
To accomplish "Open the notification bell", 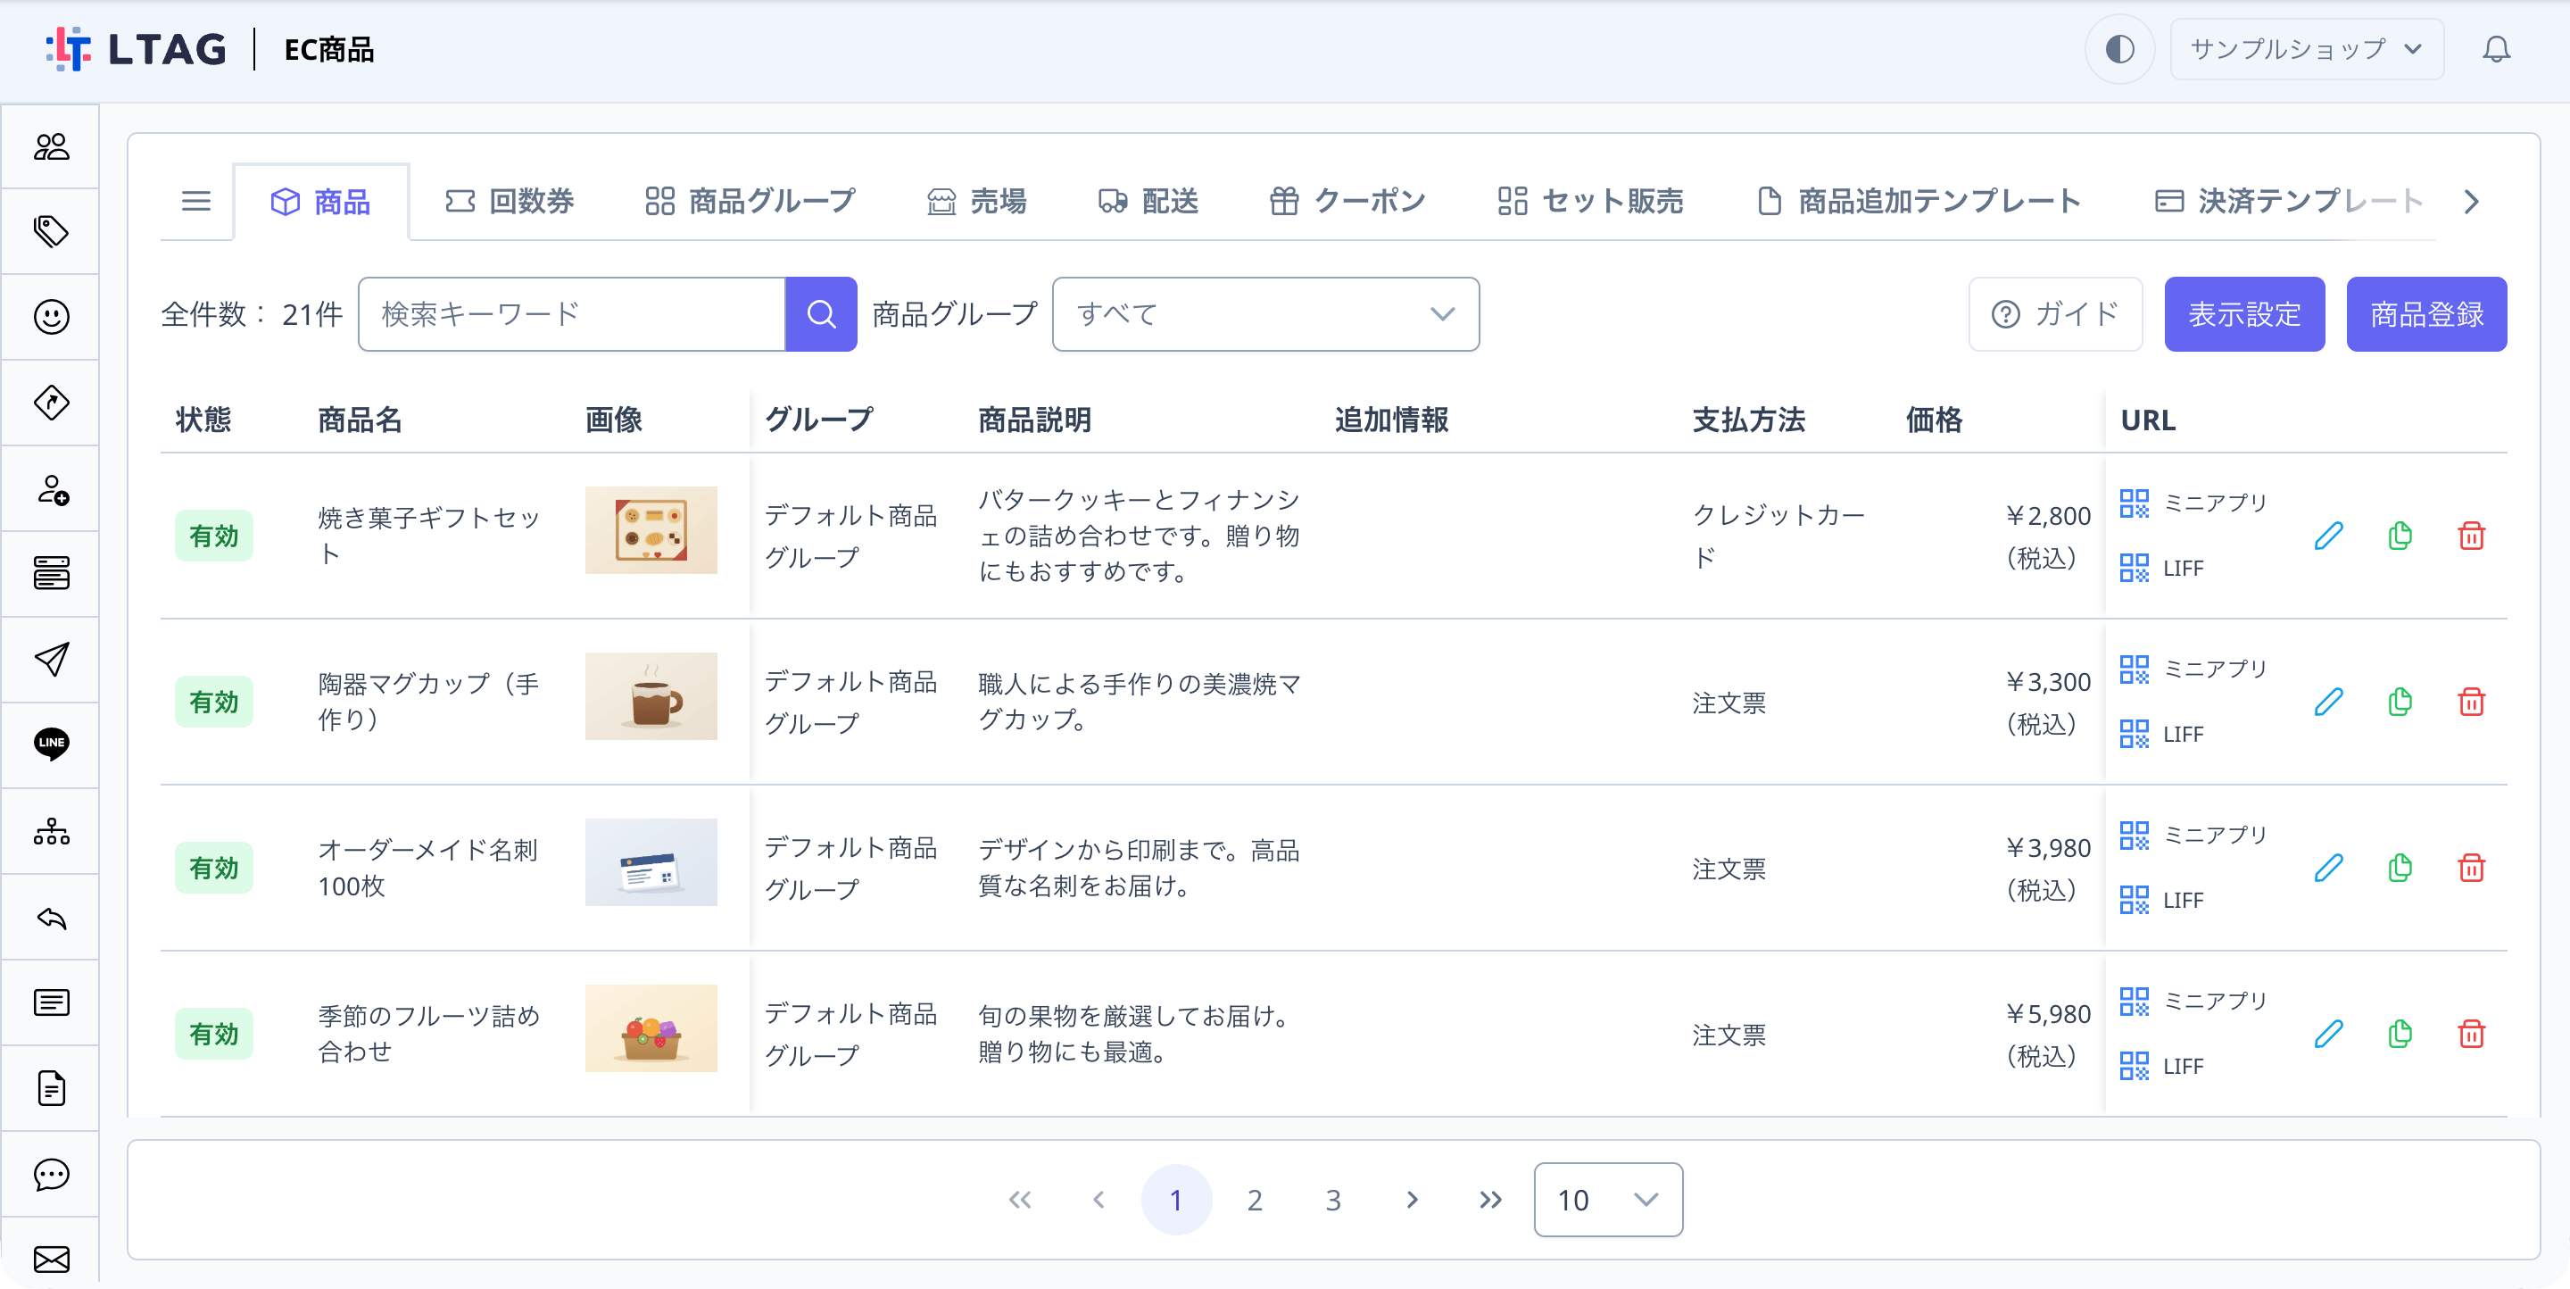I will [2496, 49].
